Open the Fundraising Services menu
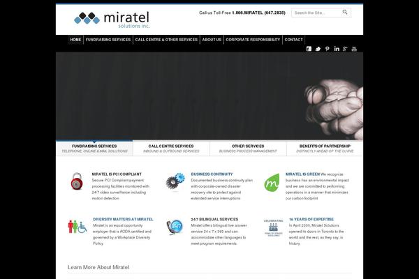Image resolution: width=419 pixels, height=279 pixels. point(108,40)
